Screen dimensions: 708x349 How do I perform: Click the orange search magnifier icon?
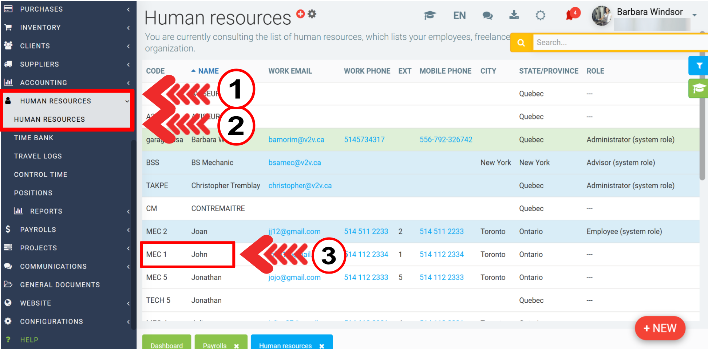coord(521,43)
